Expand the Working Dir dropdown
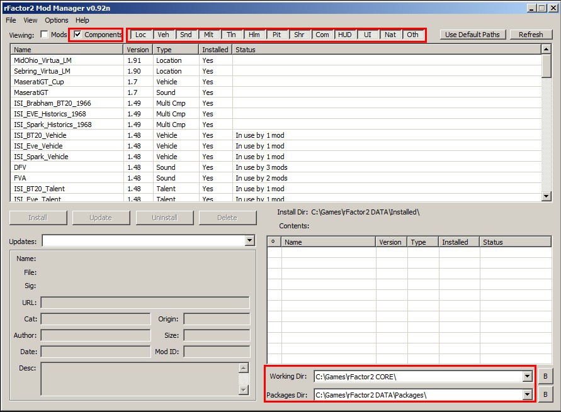This screenshot has height=412, width=561. click(x=528, y=377)
